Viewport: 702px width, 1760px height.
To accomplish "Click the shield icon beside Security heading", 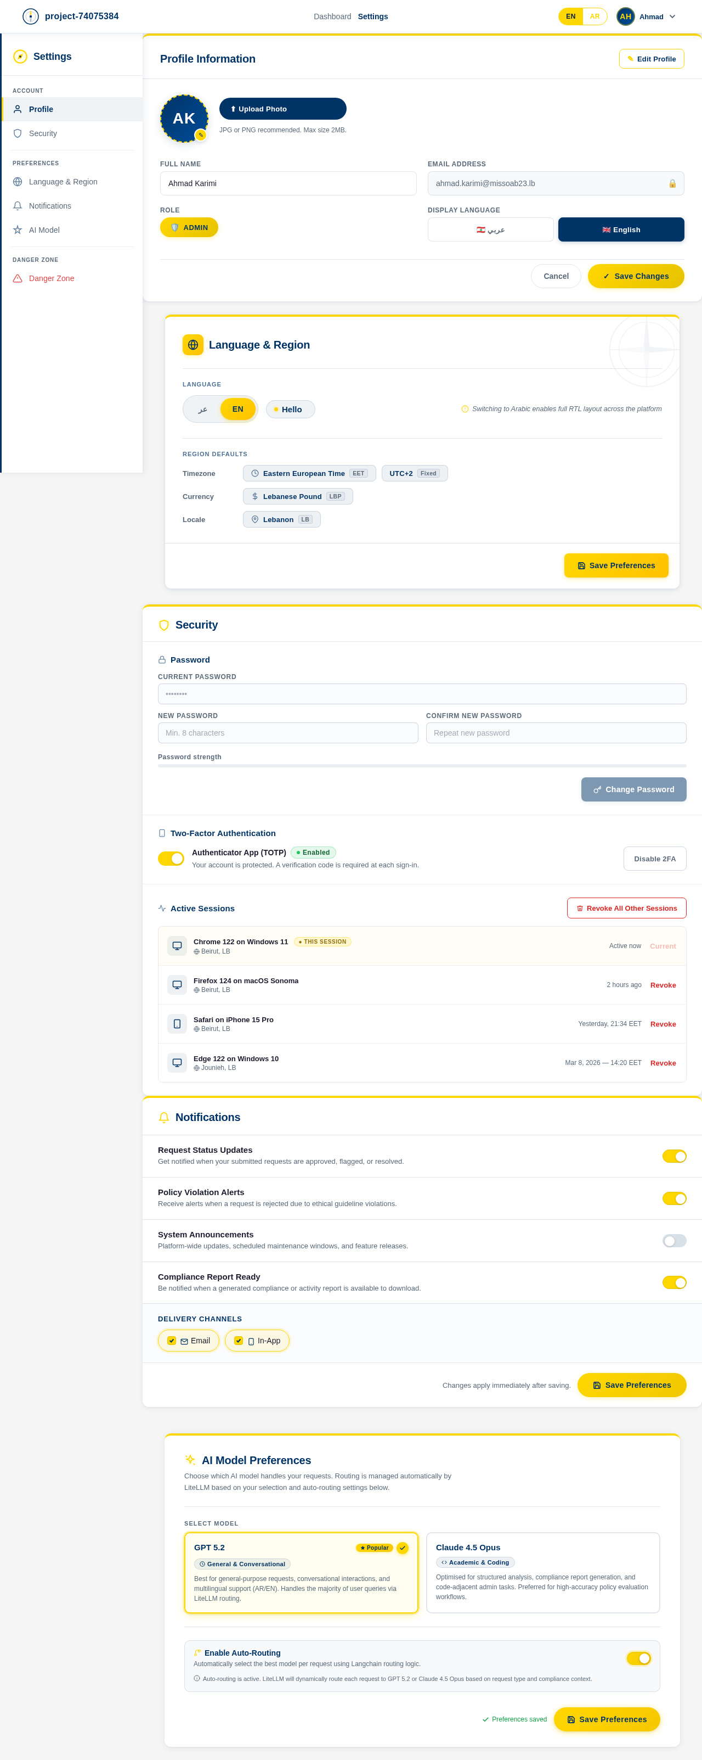I will tap(164, 625).
